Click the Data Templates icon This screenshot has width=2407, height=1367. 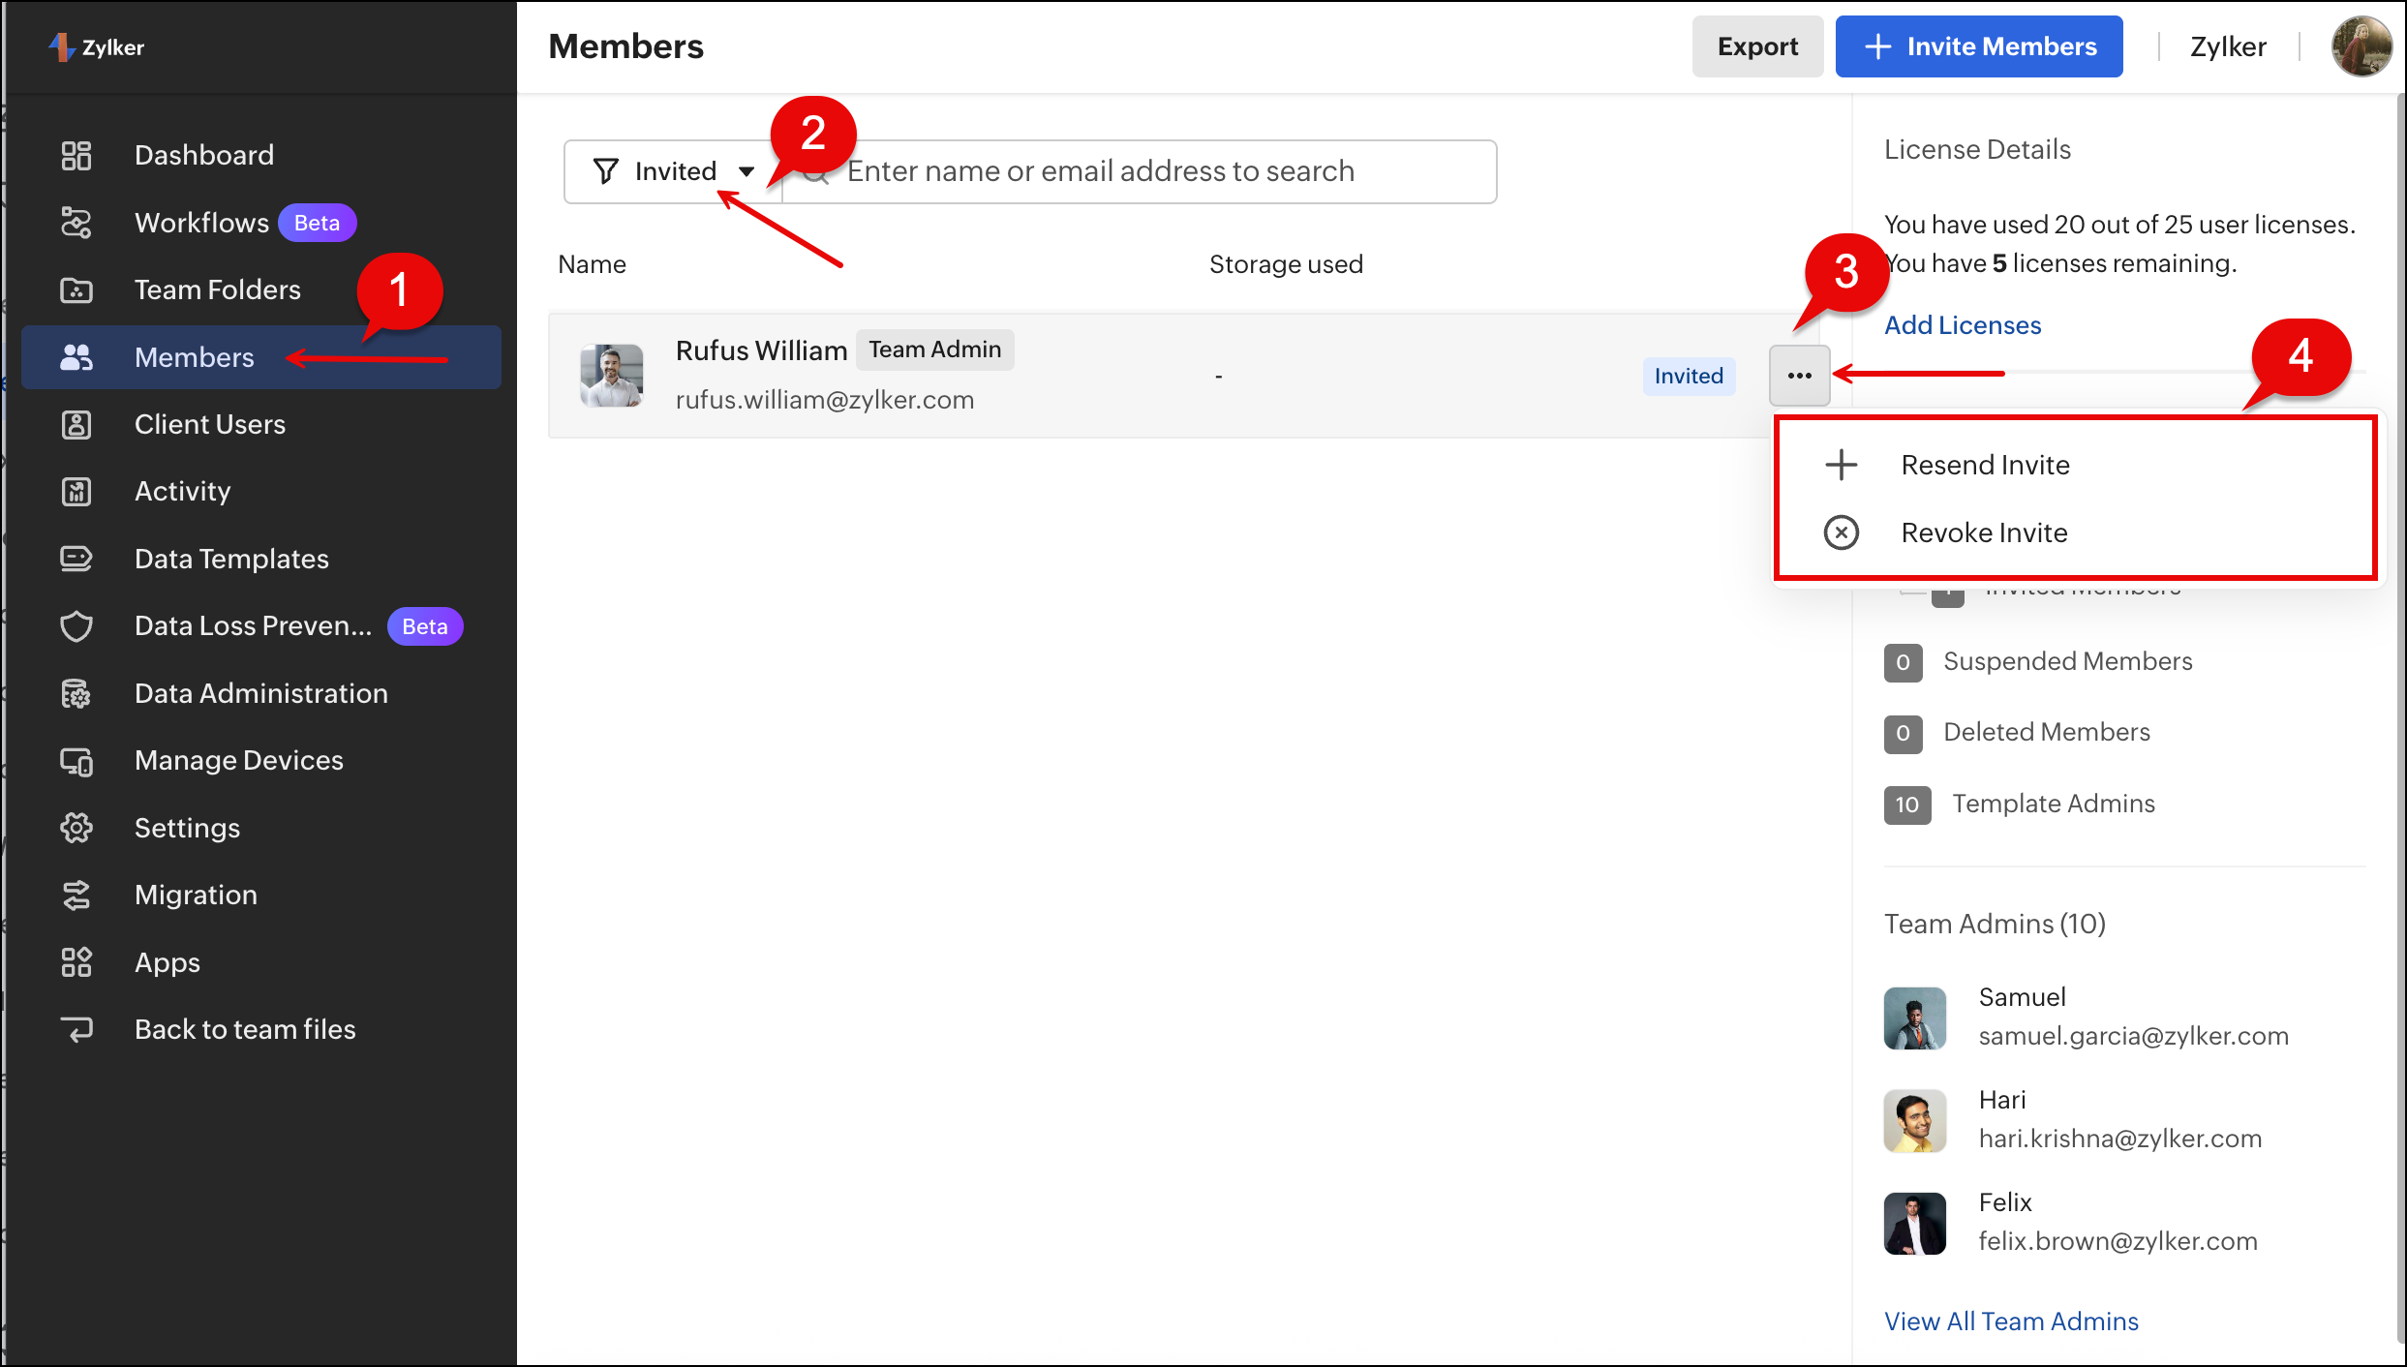(x=76, y=559)
